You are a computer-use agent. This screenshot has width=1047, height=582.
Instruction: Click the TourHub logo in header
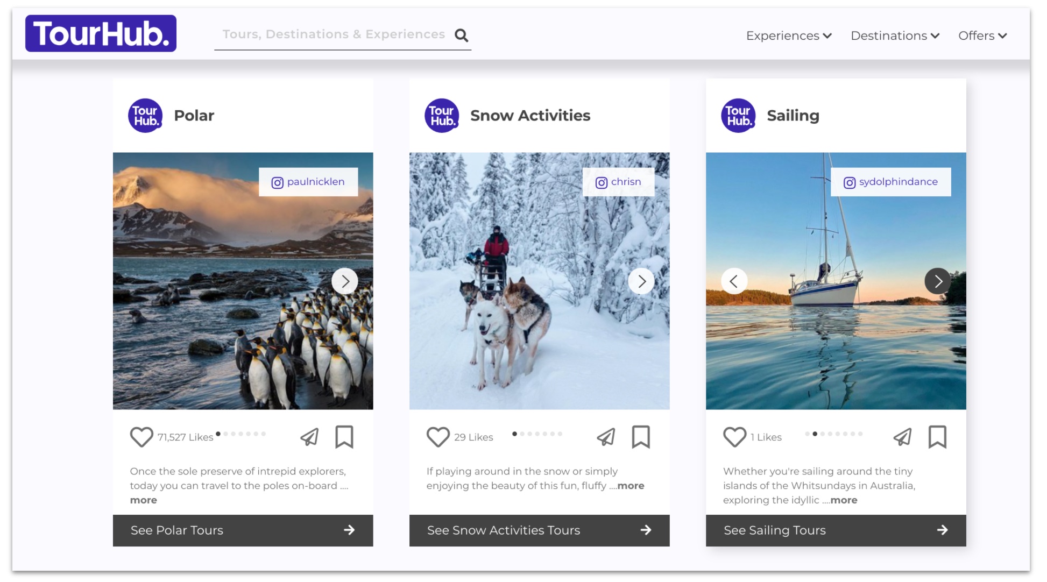(101, 33)
